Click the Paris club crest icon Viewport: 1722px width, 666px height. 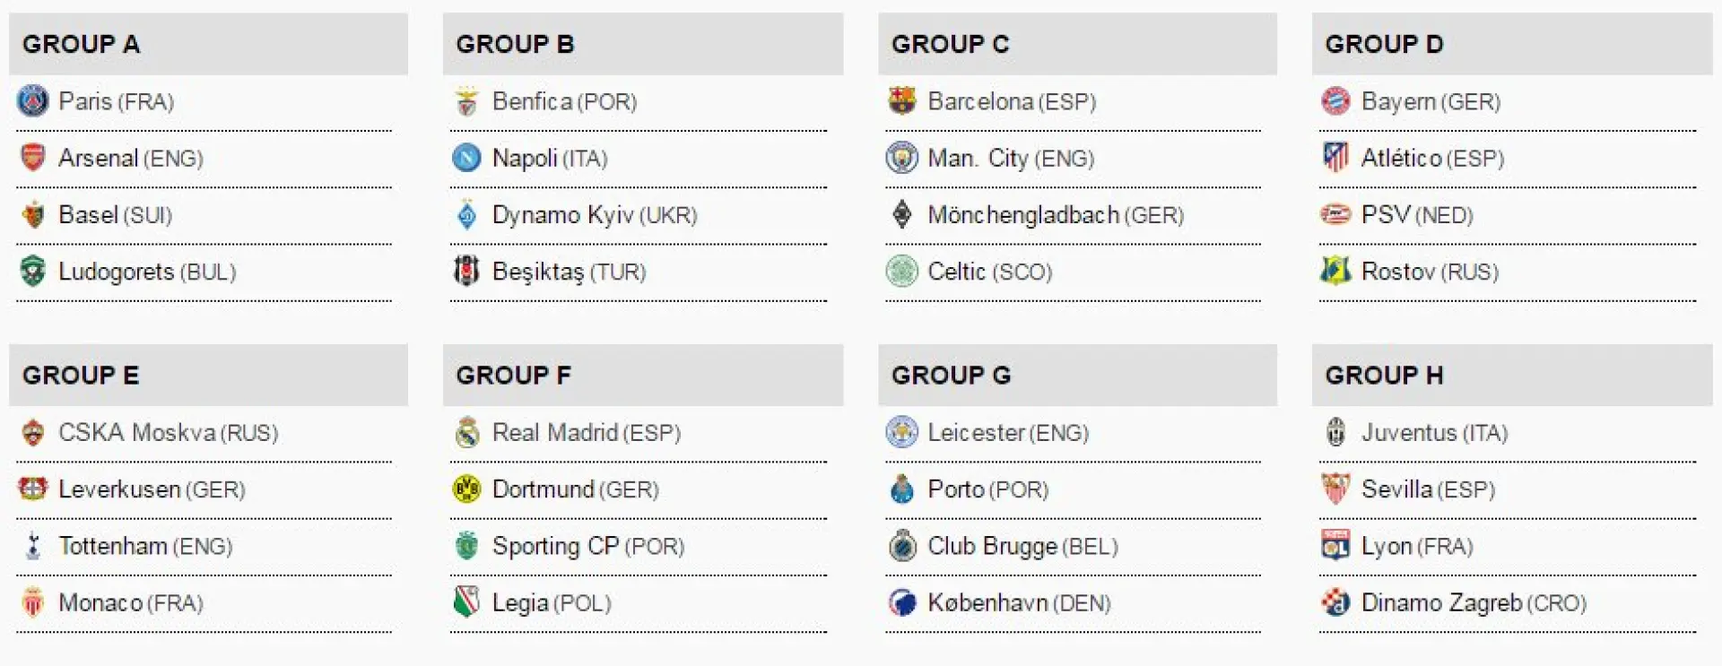33,101
